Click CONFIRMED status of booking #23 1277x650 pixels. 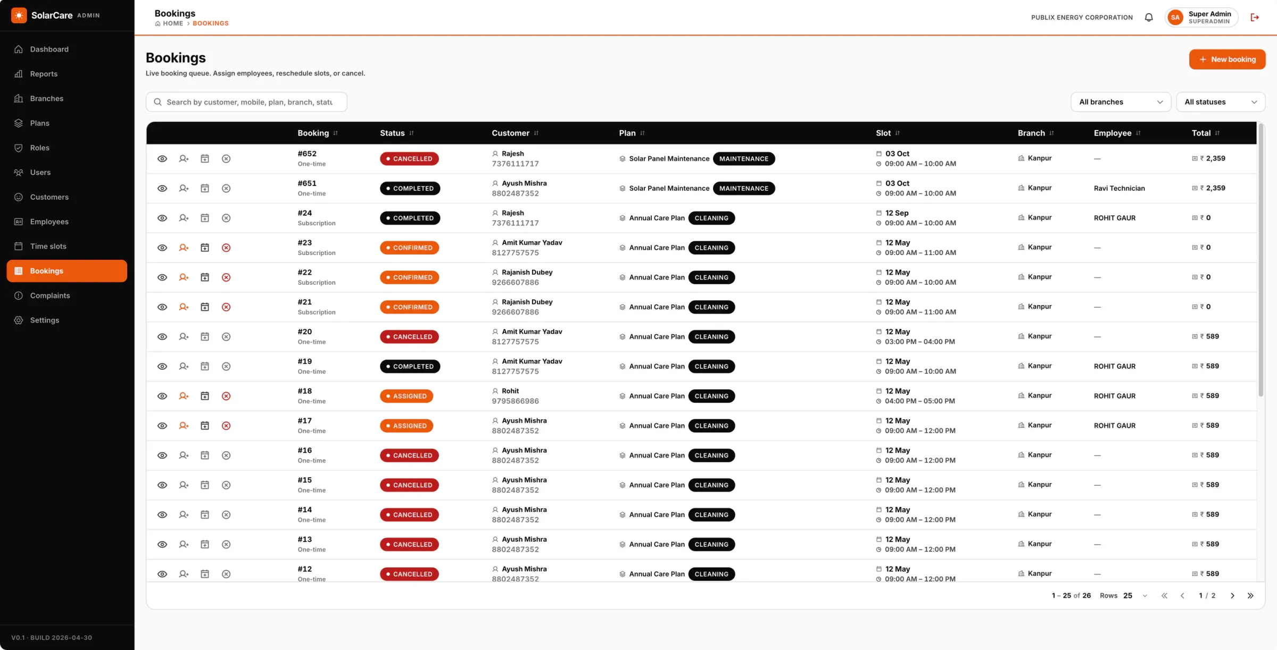[x=409, y=248]
